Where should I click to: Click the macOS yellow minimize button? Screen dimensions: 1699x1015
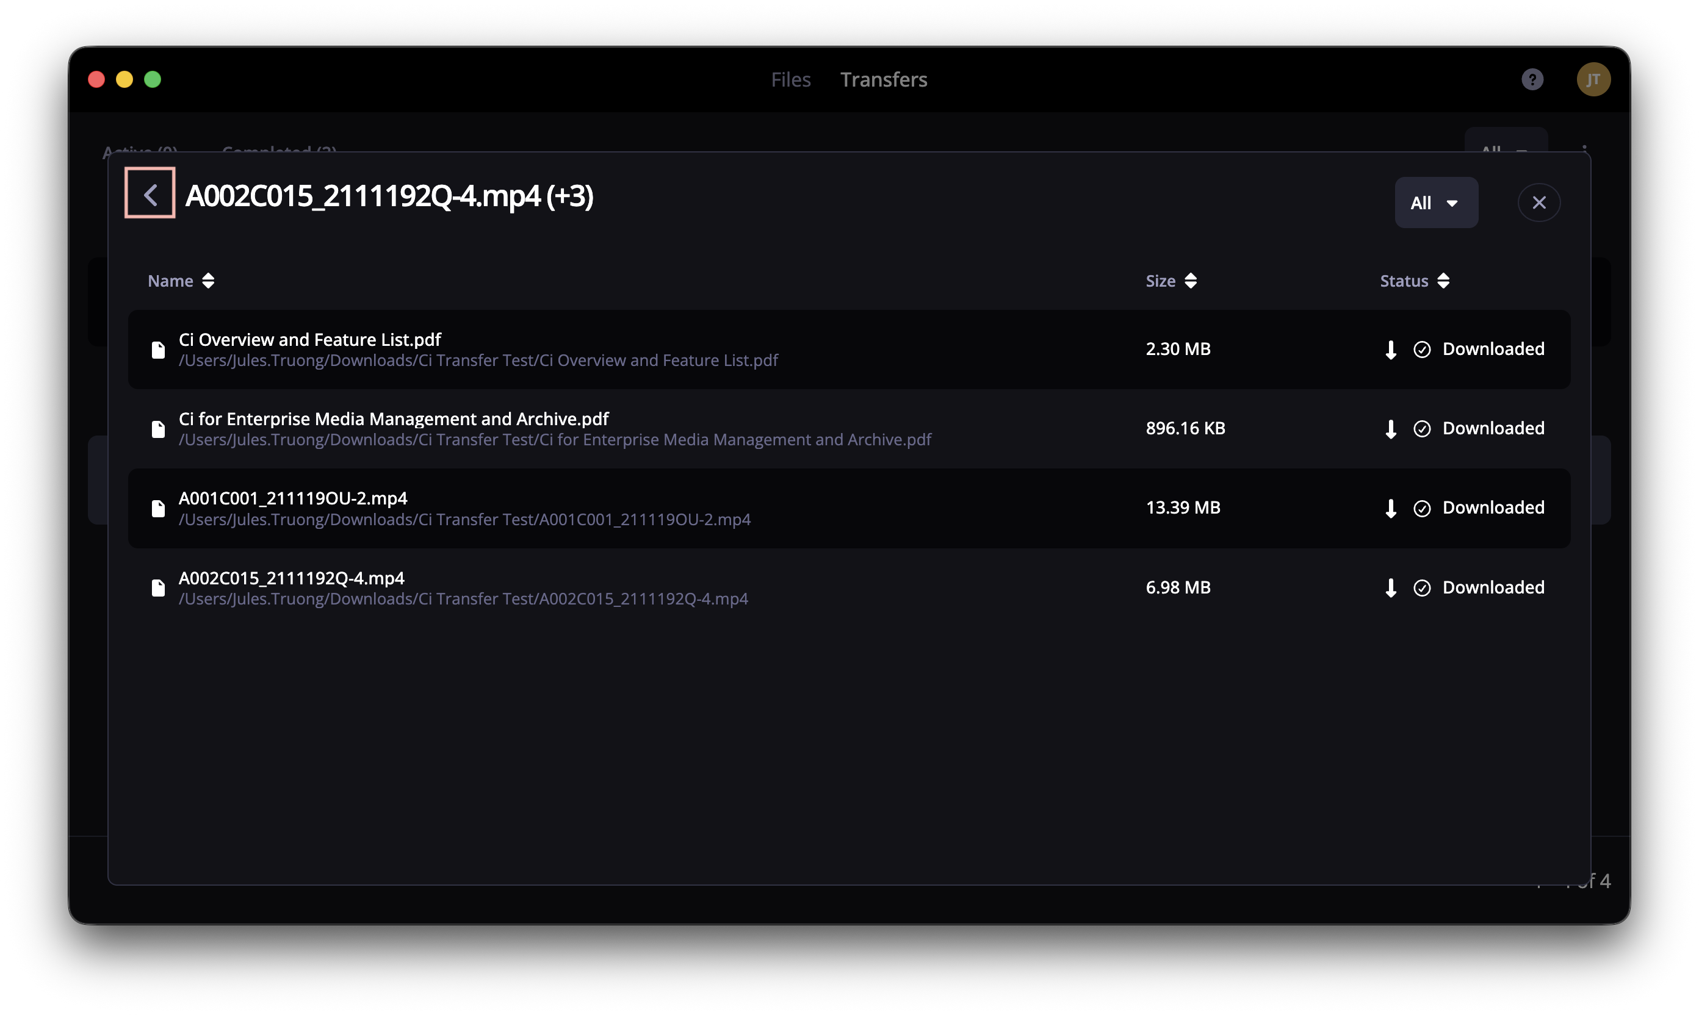point(124,79)
